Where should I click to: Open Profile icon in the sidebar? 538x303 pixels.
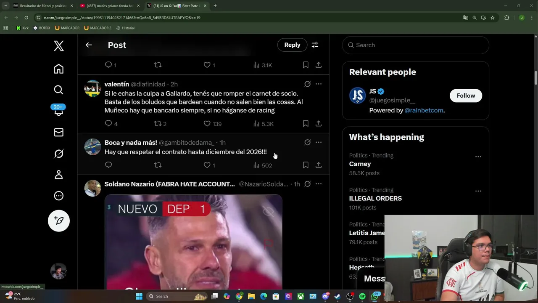[x=59, y=175]
